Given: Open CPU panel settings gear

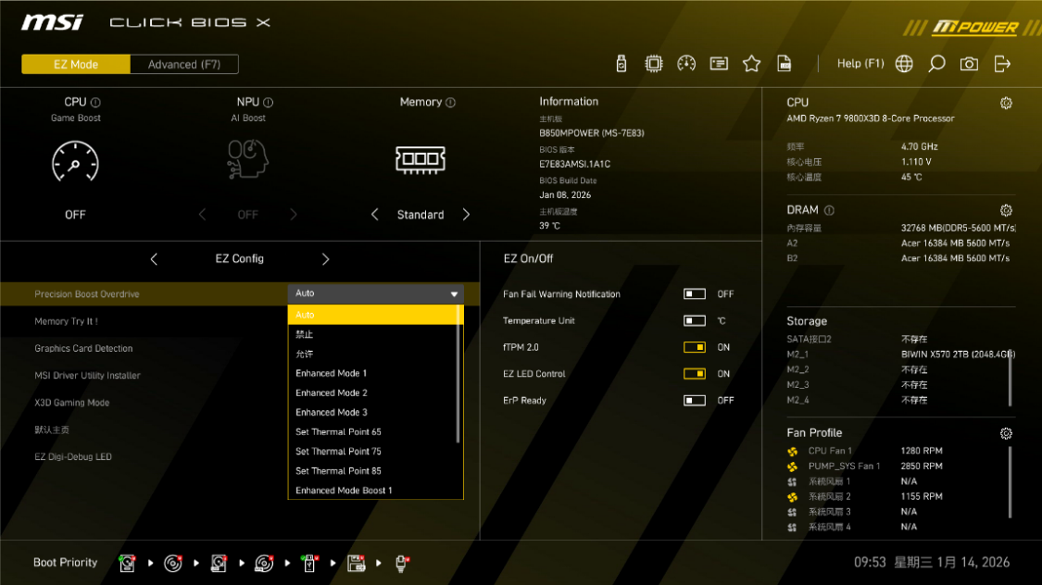Looking at the screenshot, I should [x=1006, y=103].
